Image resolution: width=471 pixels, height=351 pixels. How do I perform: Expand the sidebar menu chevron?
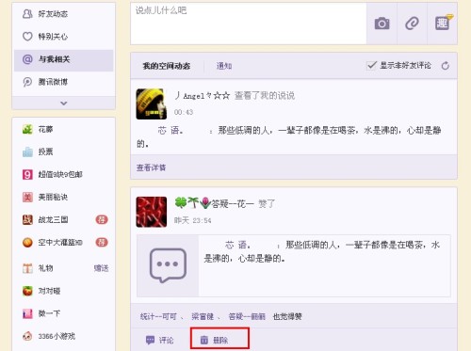[63, 104]
